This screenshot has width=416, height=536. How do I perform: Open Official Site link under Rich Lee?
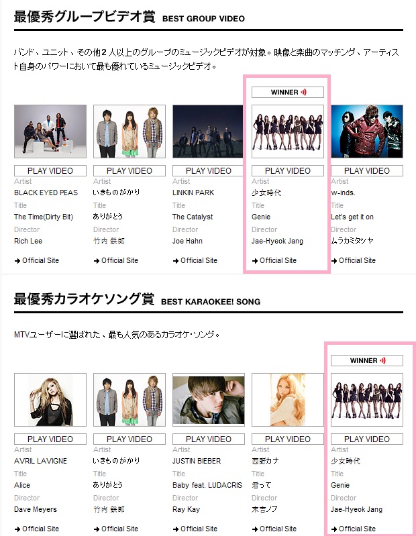(37, 260)
